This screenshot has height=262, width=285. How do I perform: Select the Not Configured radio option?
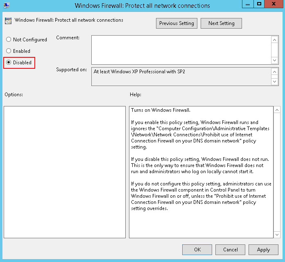click(9, 40)
